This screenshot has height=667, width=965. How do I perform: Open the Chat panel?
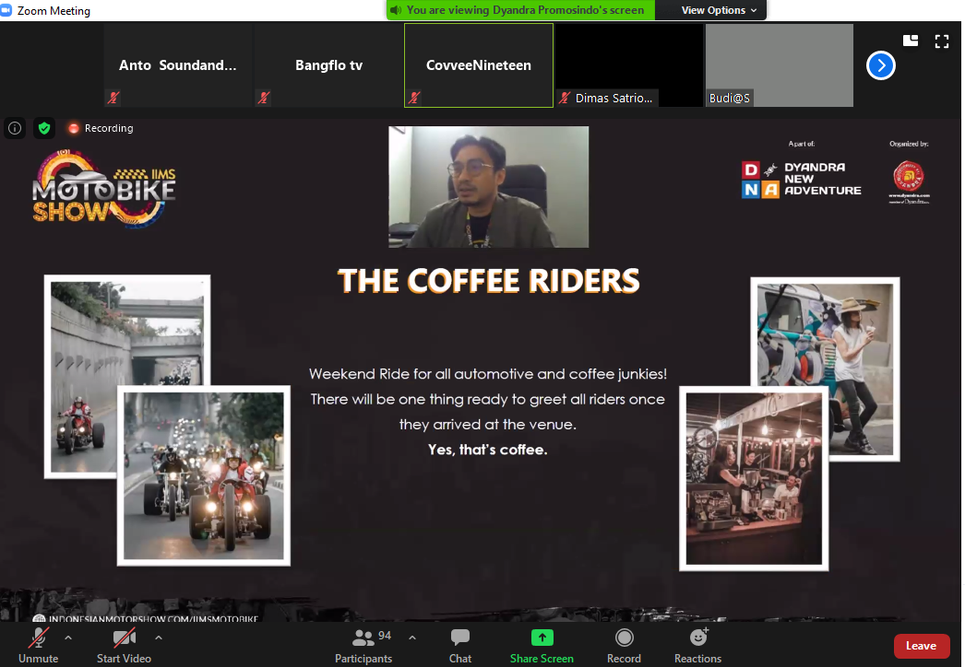(x=460, y=645)
